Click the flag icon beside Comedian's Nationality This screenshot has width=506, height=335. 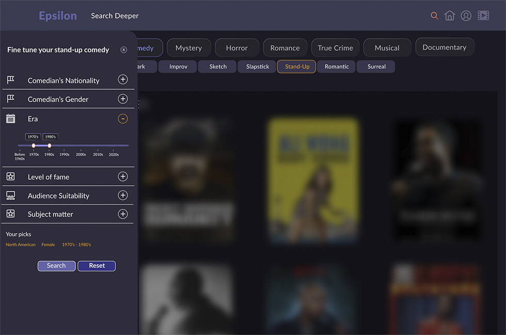(x=10, y=80)
